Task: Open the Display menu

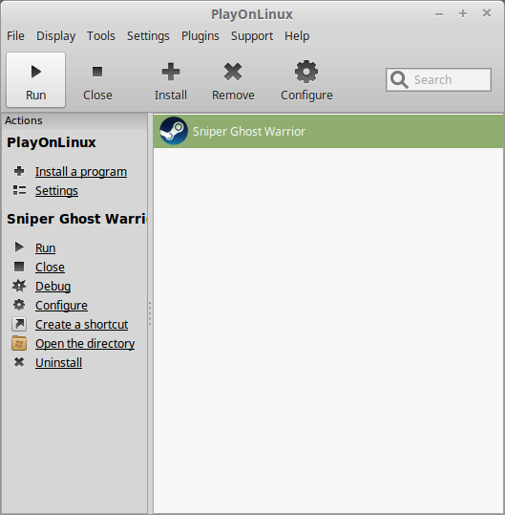Action: click(55, 35)
